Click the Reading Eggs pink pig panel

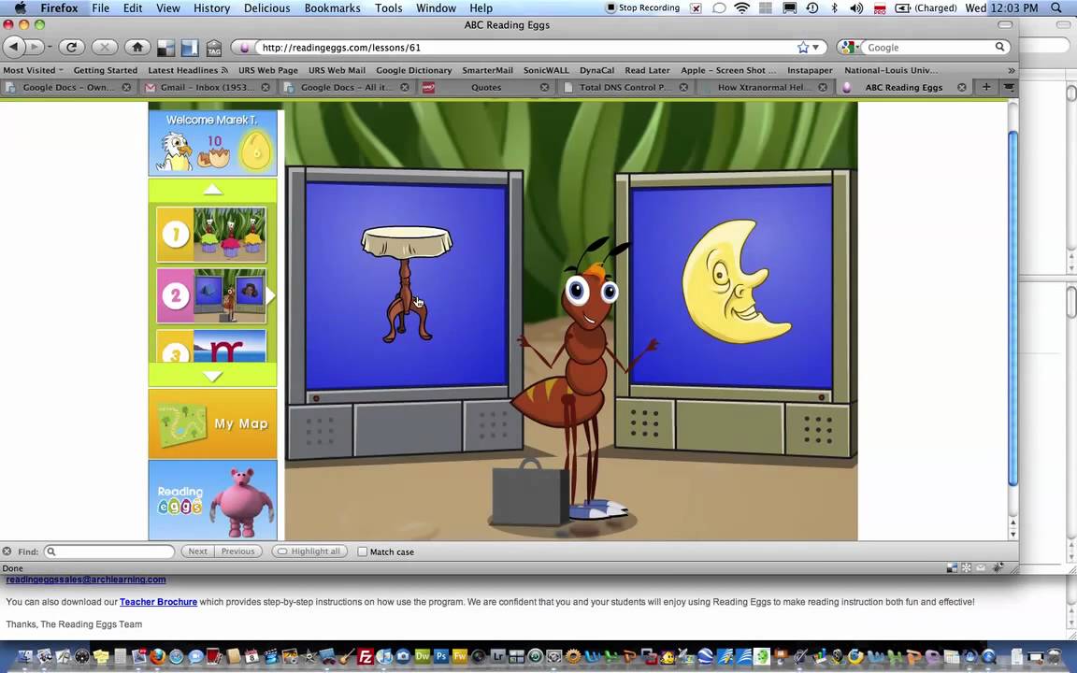tap(212, 500)
